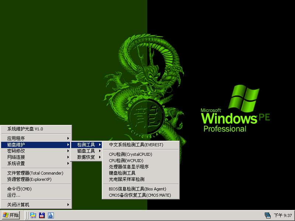Open the 应用程序 submenu
295x221 pixels.
[x=36, y=138]
